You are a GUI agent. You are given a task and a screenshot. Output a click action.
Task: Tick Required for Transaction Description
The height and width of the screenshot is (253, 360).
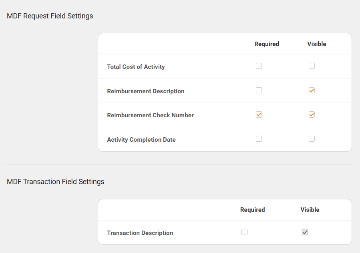245,232
